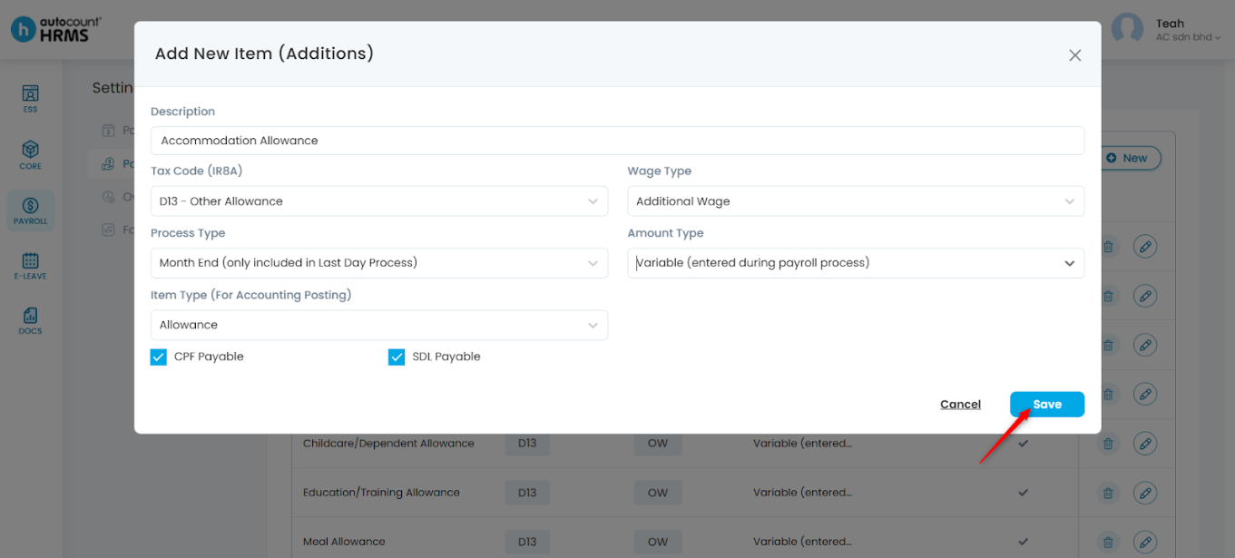Click D13 code in Meal Allowance row
1235x558 pixels.
point(527,542)
